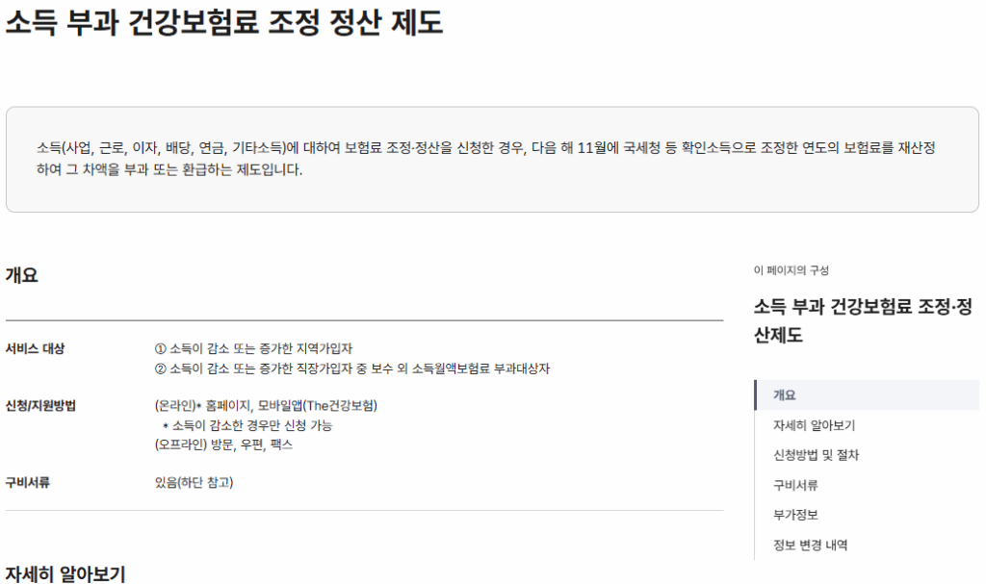This screenshot has height=584, width=986.
Task: Click the 신청/지원방법 row label
Action: (x=40, y=405)
